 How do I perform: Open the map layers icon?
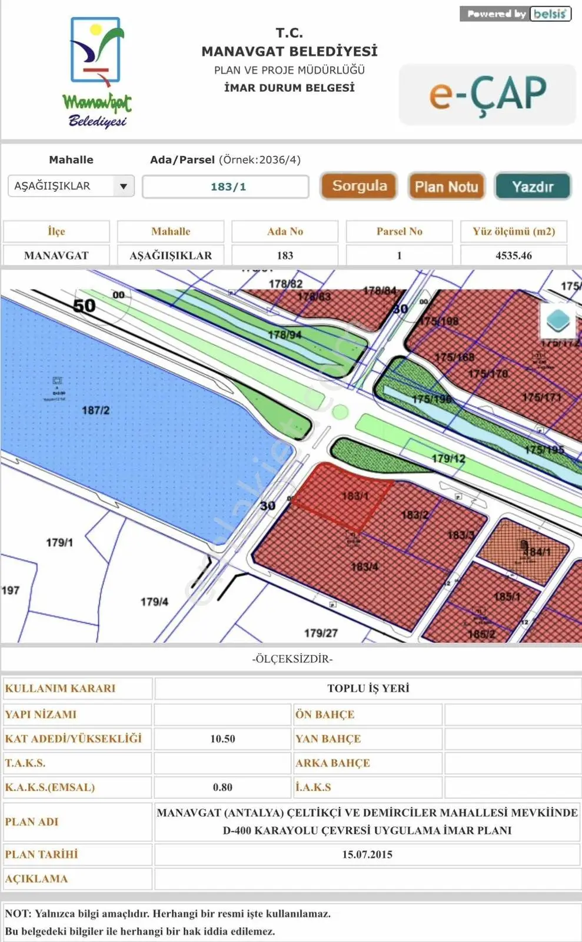coord(557,321)
